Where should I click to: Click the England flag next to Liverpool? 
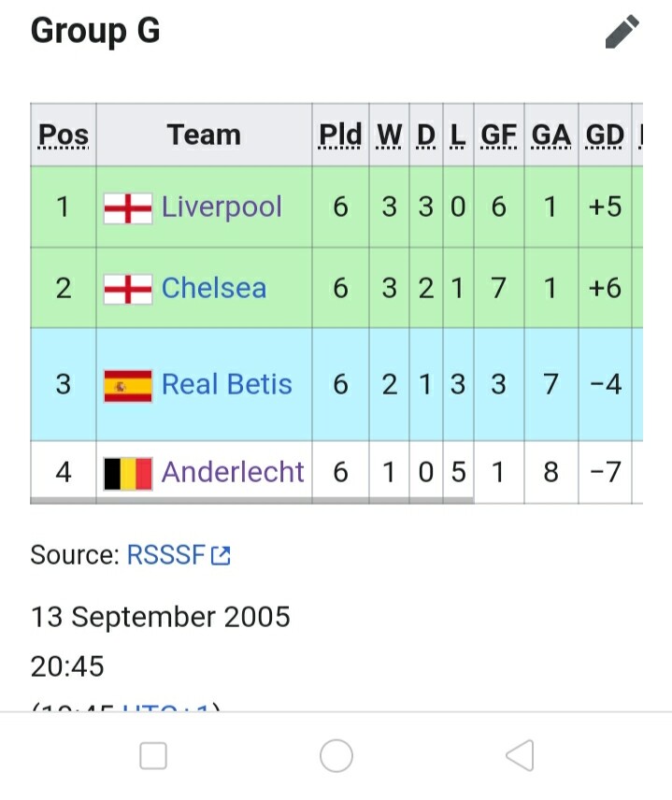(x=127, y=208)
